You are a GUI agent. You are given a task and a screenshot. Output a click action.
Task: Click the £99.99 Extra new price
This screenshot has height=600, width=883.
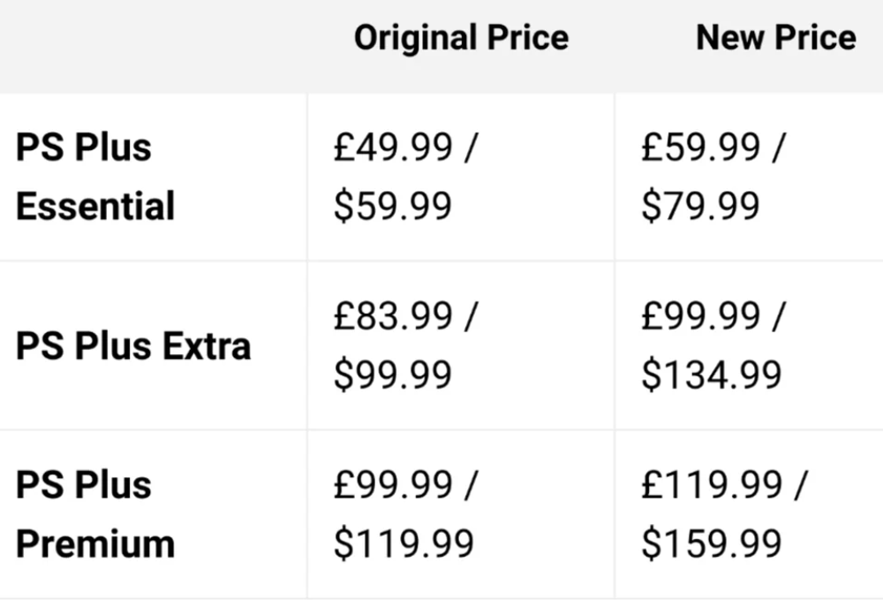tap(701, 316)
